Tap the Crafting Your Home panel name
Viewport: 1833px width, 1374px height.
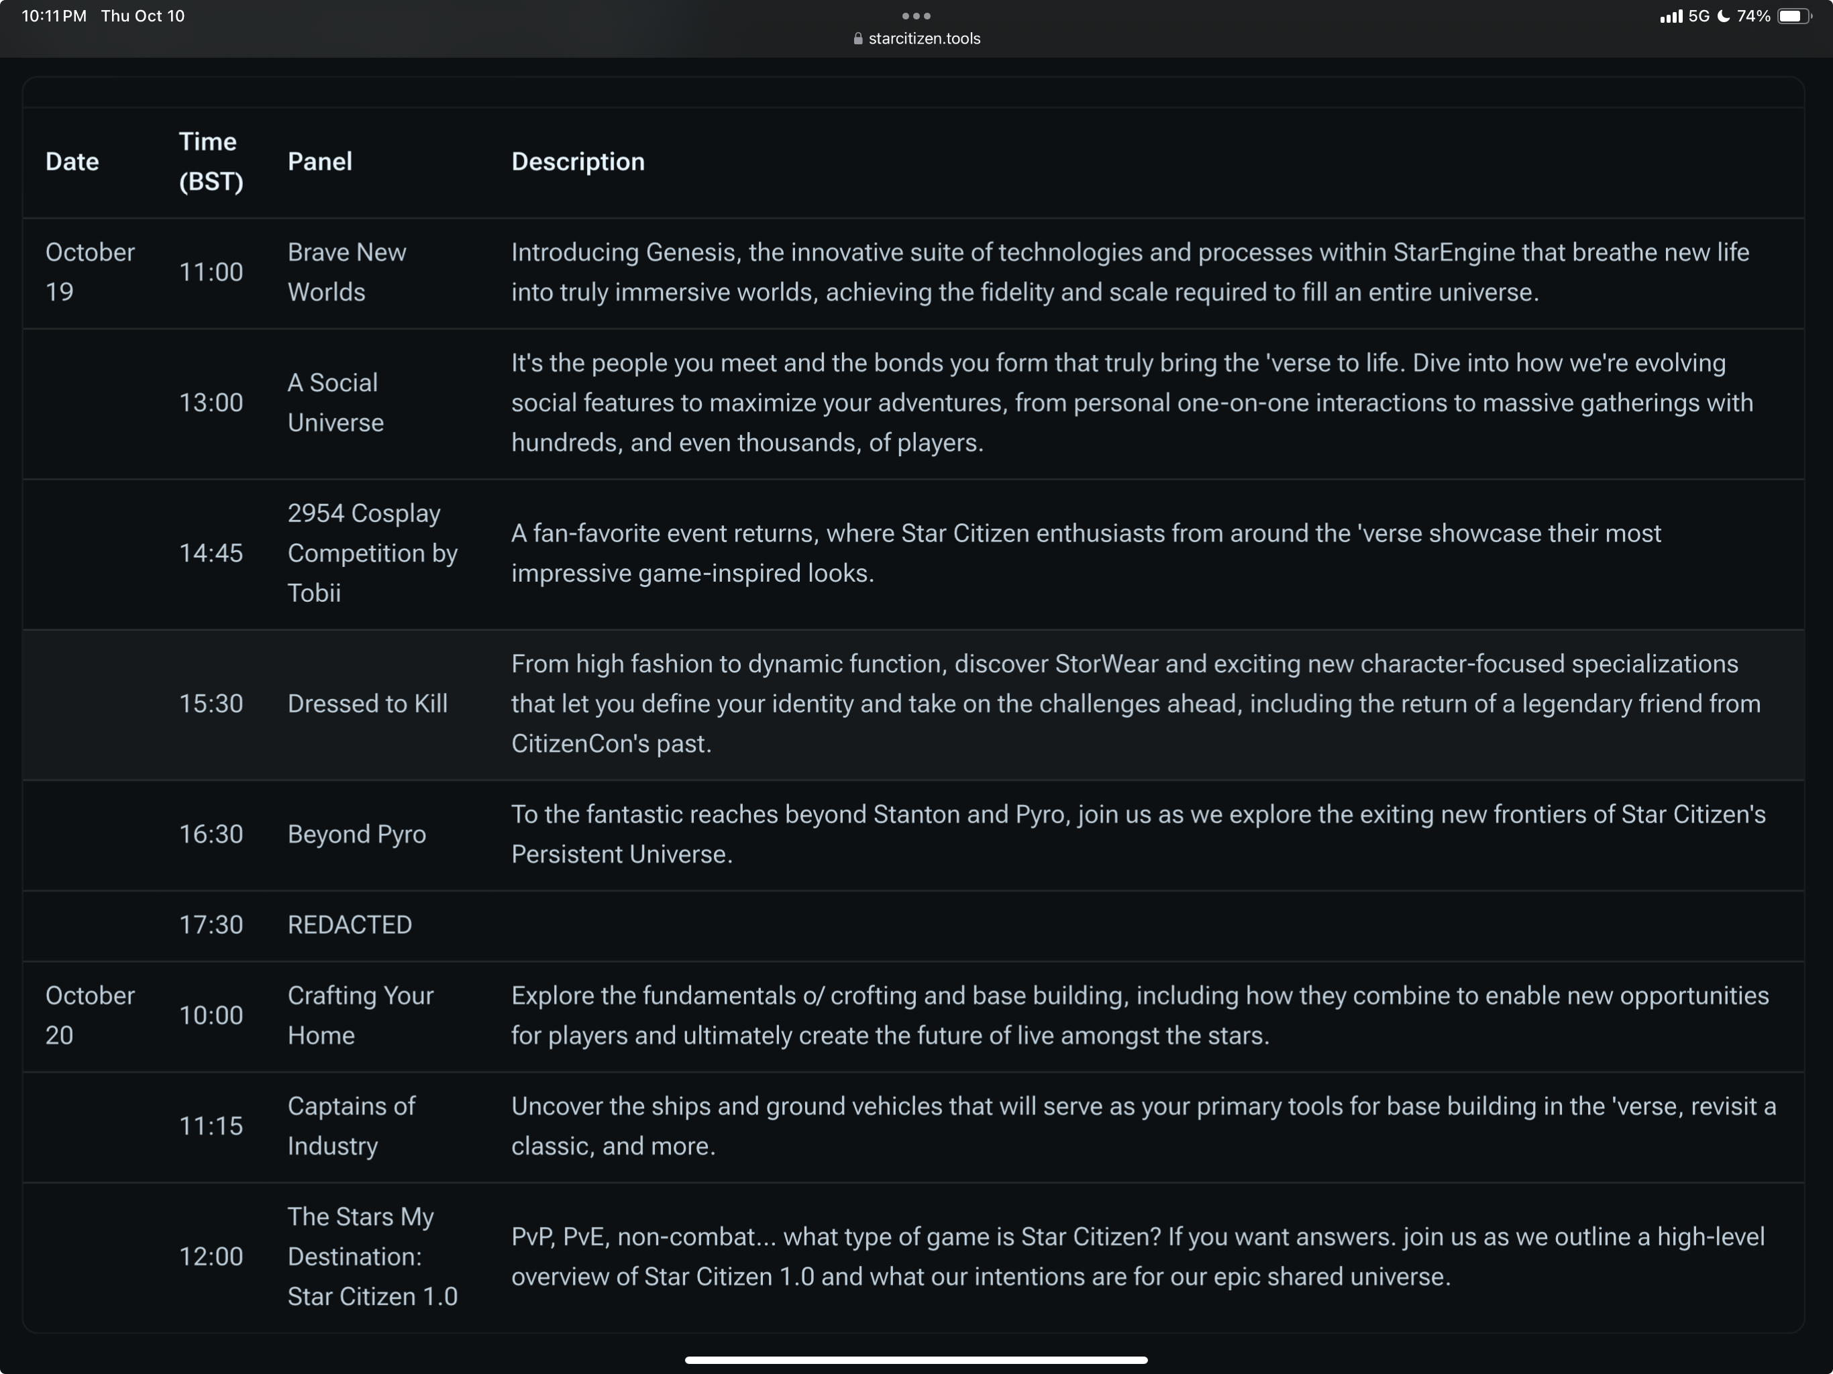(x=360, y=1015)
